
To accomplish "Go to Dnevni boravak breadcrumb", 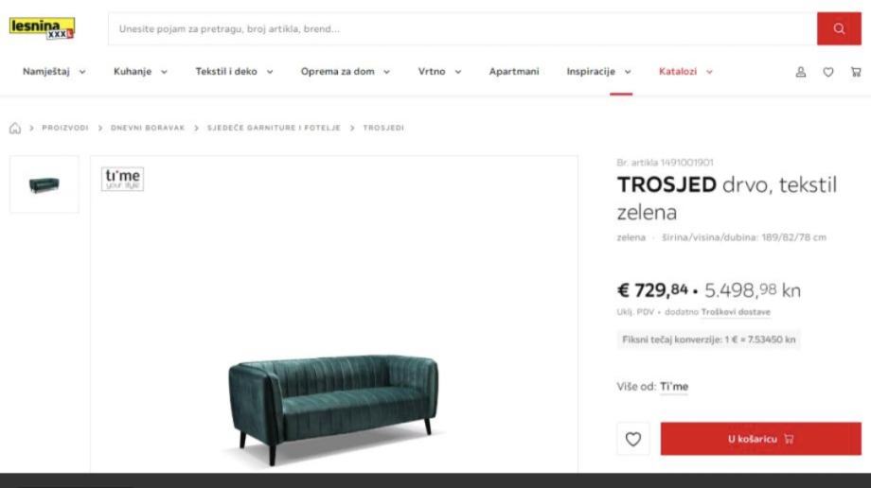I will click(147, 129).
